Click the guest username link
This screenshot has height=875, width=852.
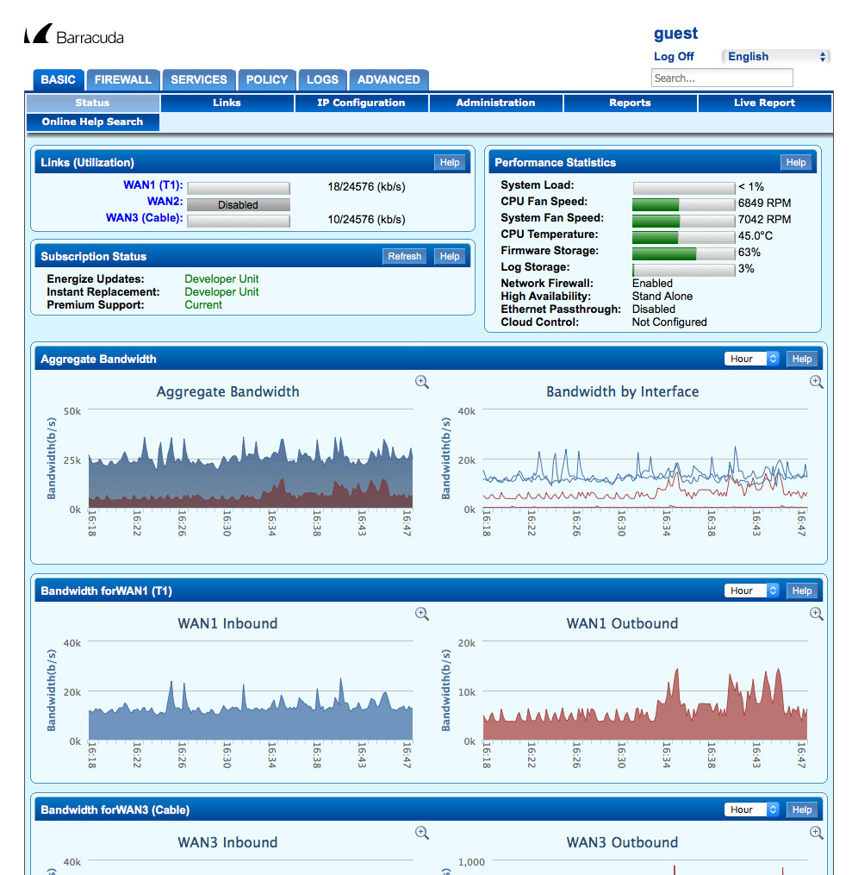[675, 34]
